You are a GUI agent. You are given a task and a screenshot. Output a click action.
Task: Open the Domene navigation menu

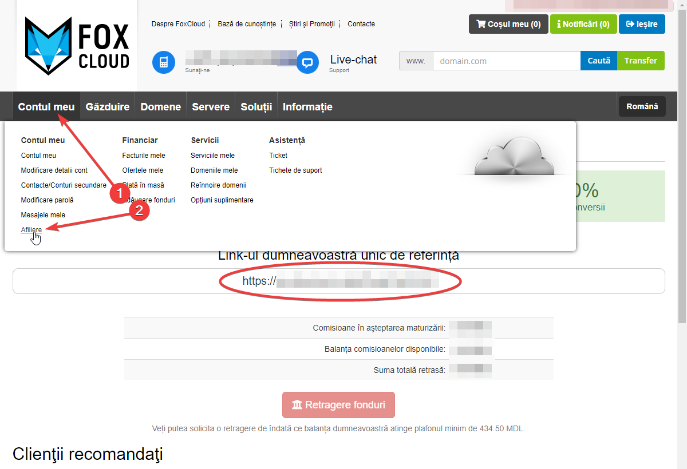click(x=160, y=107)
